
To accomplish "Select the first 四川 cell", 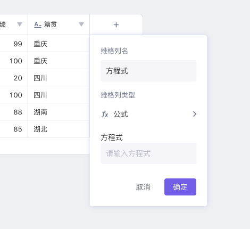I will [x=59, y=78].
